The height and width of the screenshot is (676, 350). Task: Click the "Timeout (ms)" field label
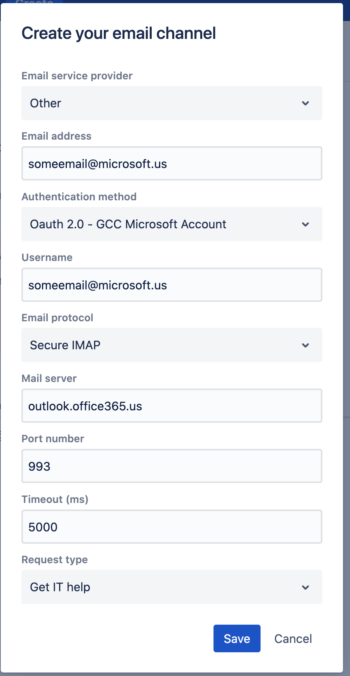click(x=55, y=499)
